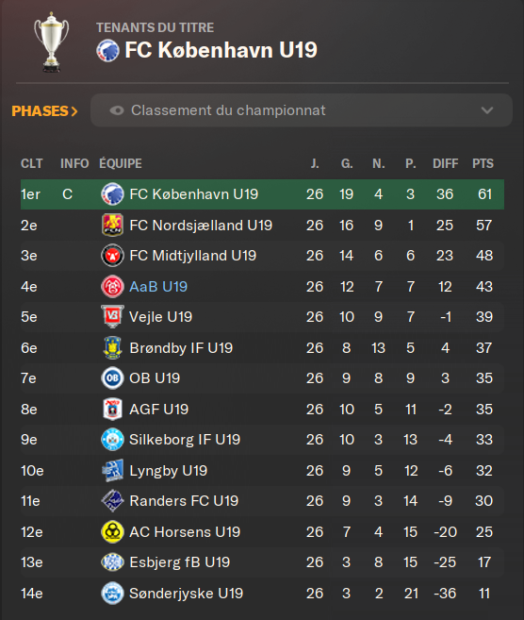Click the AaB U19 club crest

click(112, 286)
